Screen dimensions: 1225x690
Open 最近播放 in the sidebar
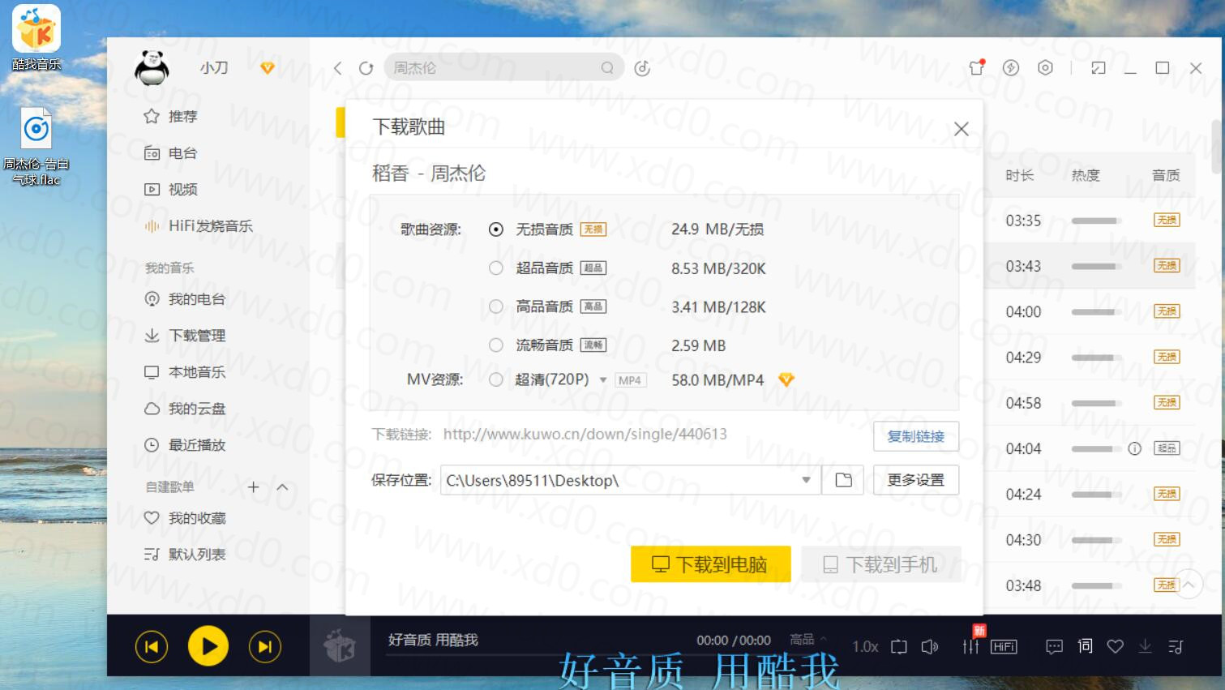point(184,445)
